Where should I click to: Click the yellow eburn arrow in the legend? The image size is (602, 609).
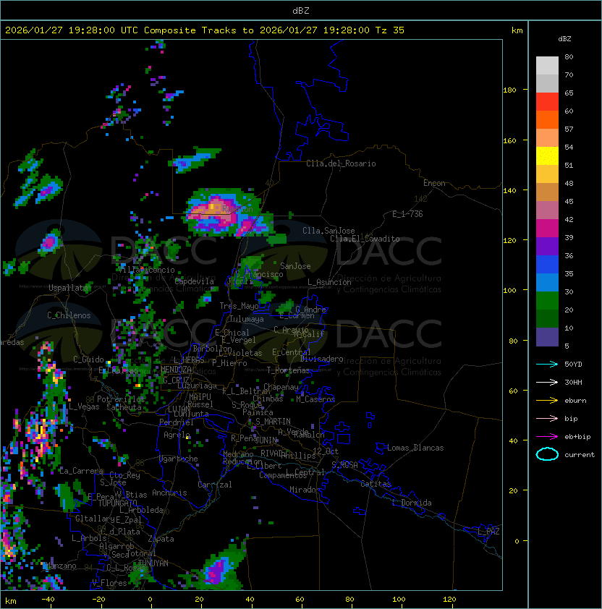click(547, 401)
